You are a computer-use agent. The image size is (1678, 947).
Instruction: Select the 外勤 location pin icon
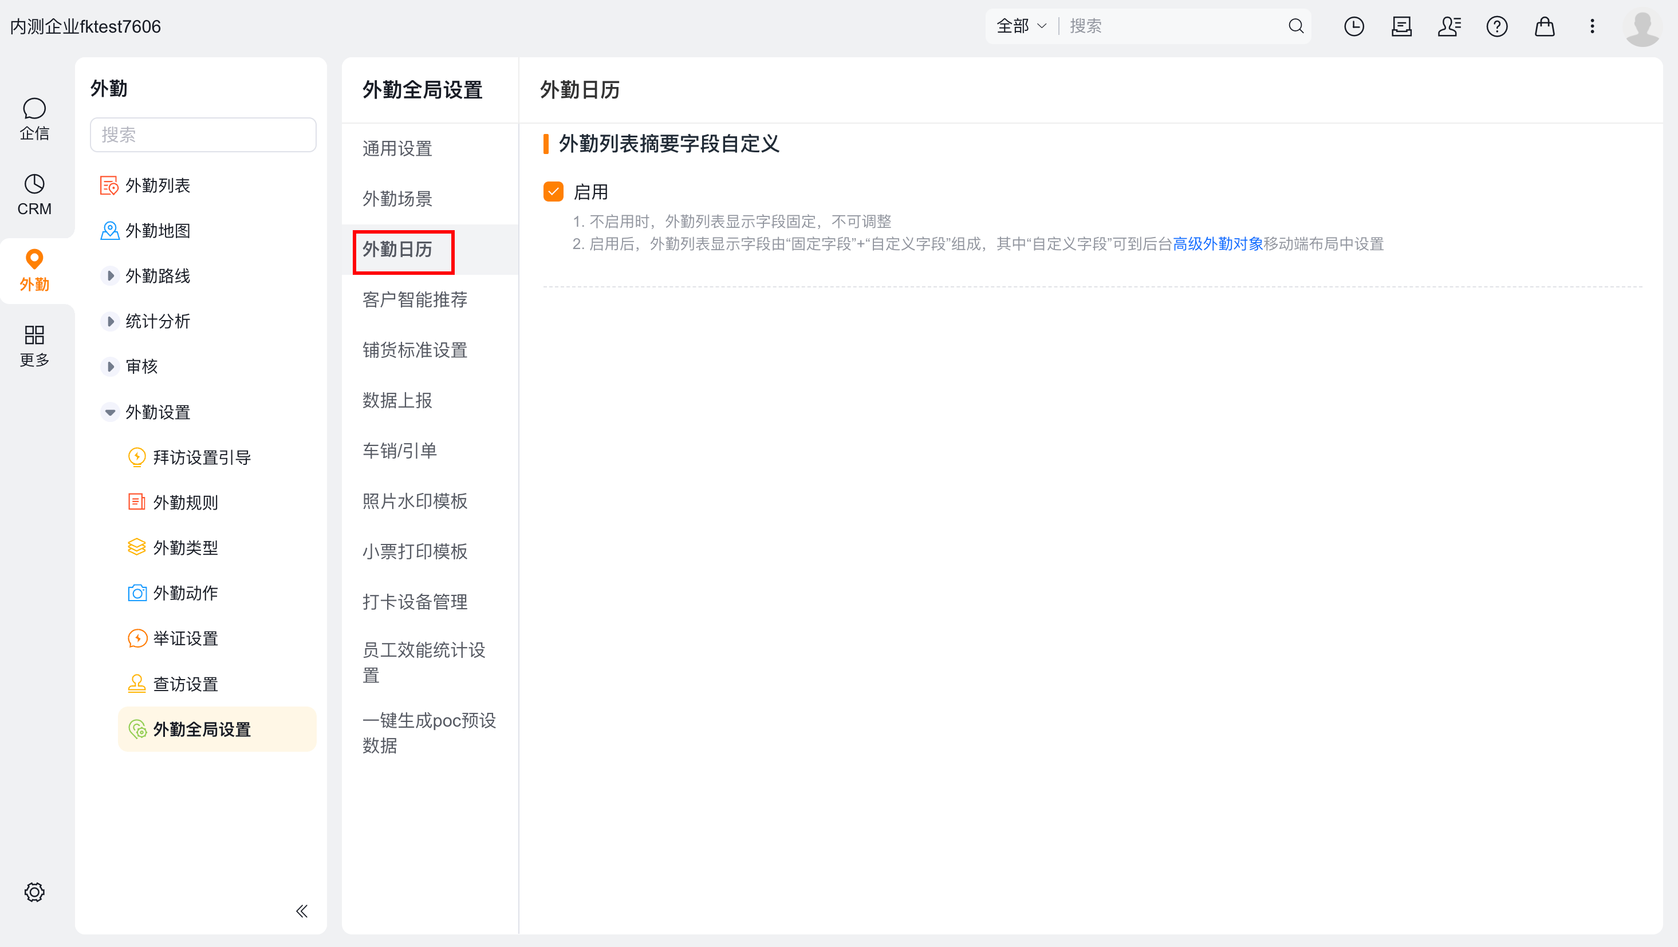pyautogui.click(x=34, y=270)
